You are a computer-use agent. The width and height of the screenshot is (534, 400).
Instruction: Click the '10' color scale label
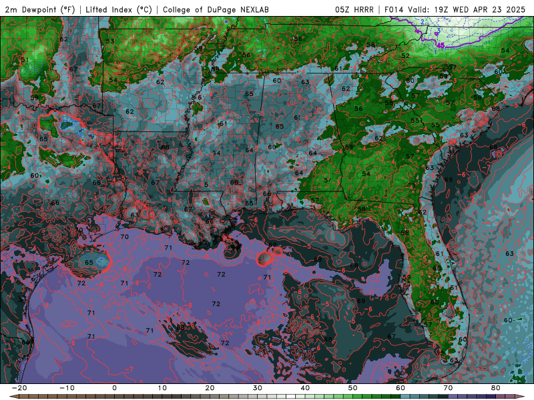[x=162, y=388]
